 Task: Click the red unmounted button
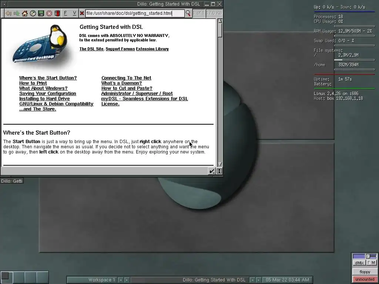[365, 279]
